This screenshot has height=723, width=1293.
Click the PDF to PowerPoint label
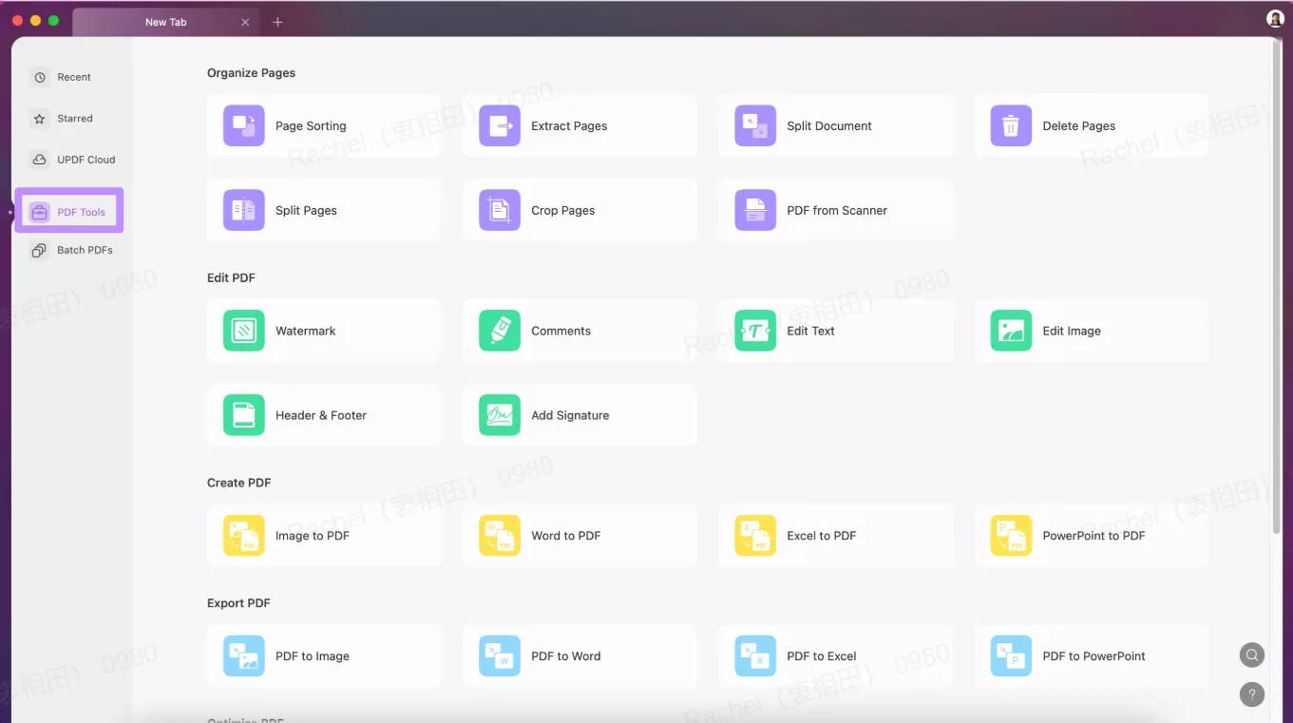click(x=1094, y=656)
